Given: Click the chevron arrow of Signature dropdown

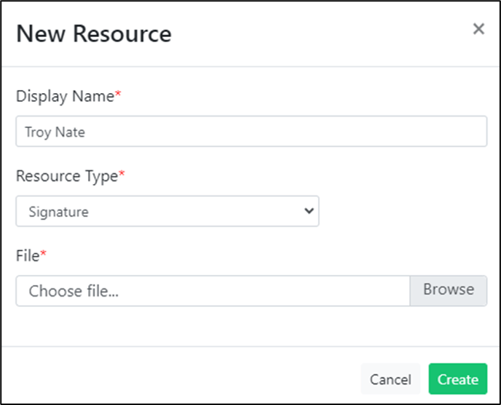Looking at the screenshot, I should point(309,211).
